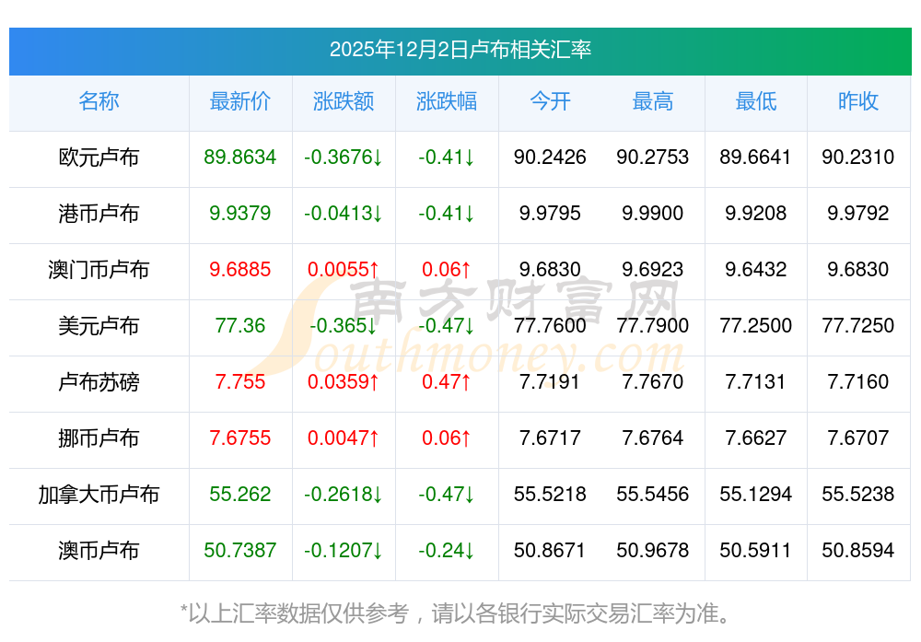
Task: Select latest price 9.6885
Action: click(240, 270)
